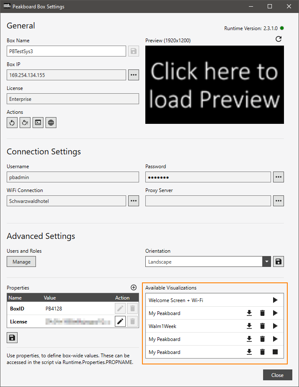Screen dimensions: 299x387
Task: Click the Peakboard logo in the title bar
Action: (x=7, y=6)
